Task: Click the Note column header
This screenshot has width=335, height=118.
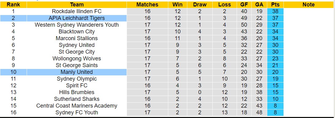Action: click(x=309, y=5)
